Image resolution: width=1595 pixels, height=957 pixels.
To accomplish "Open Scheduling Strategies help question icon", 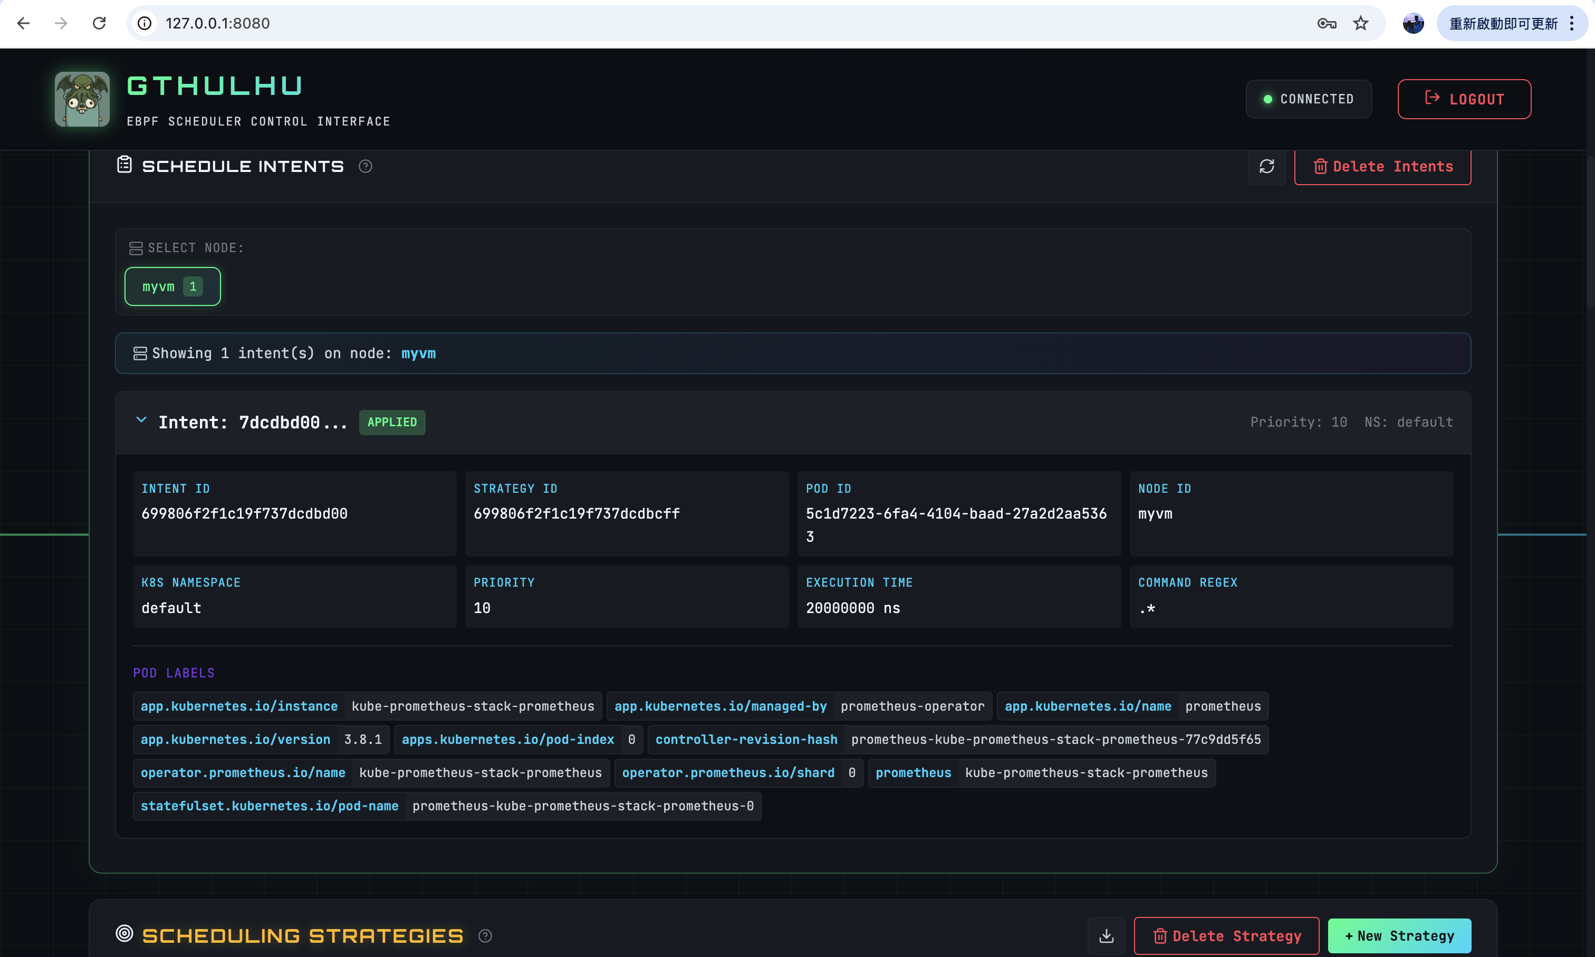I will click(485, 936).
